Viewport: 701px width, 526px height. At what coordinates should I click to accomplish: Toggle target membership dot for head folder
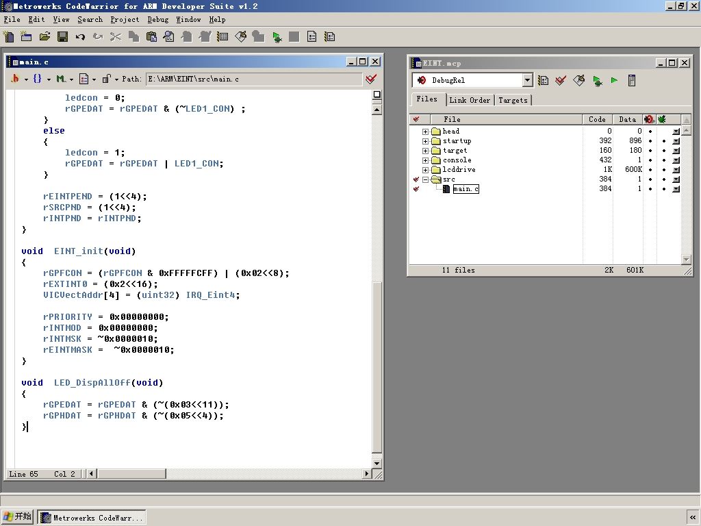[x=650, y=131]
